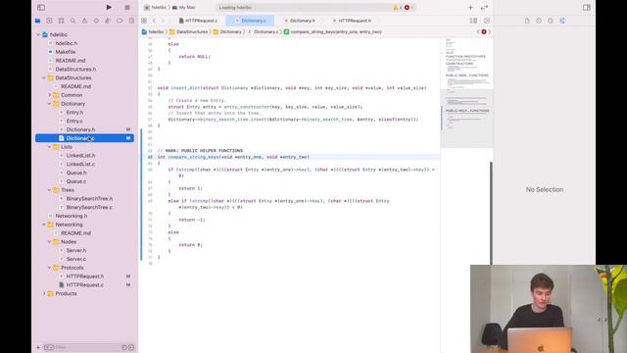The width and height of the screenshot is (627, 353).
Task: Toggle the inspector sidebar
Action: coord(586,7)
